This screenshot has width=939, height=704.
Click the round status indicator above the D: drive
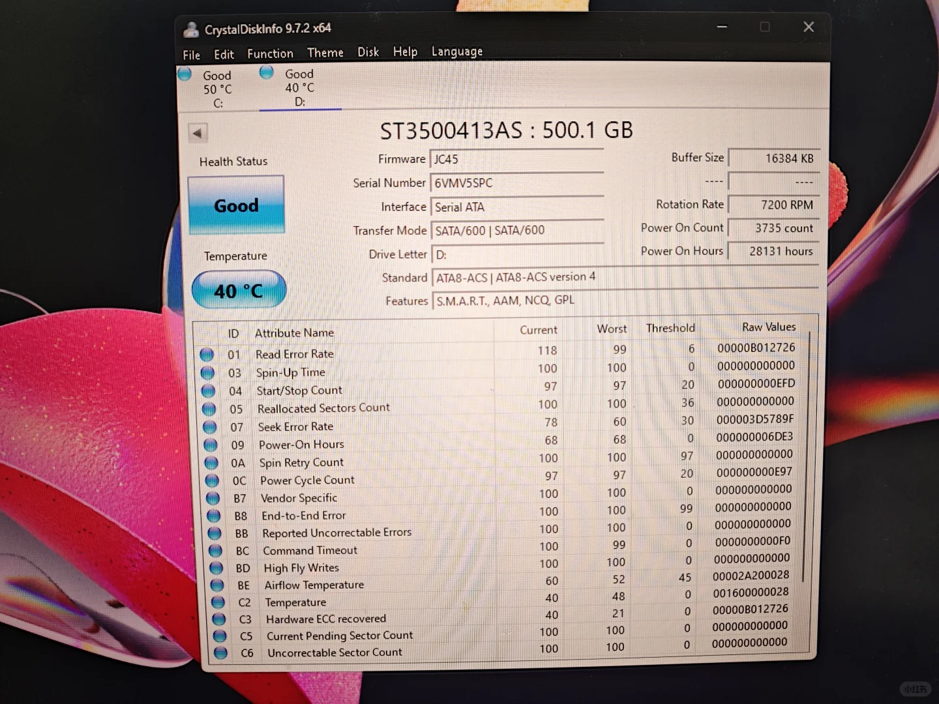(266, 72)
